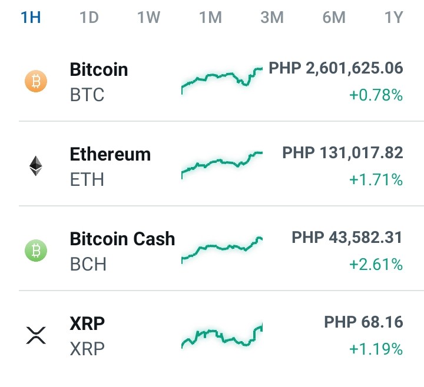Screen dimensions: 424x387
Task: Switch to the 6M time range
Action: click(334, 17)
